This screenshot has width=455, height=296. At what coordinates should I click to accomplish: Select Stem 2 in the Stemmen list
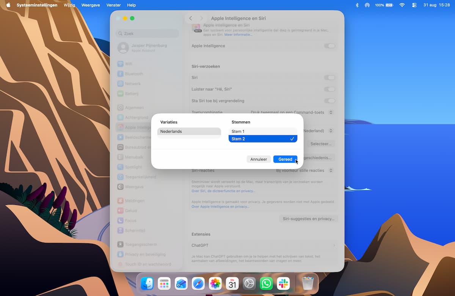tap(263, 139)
